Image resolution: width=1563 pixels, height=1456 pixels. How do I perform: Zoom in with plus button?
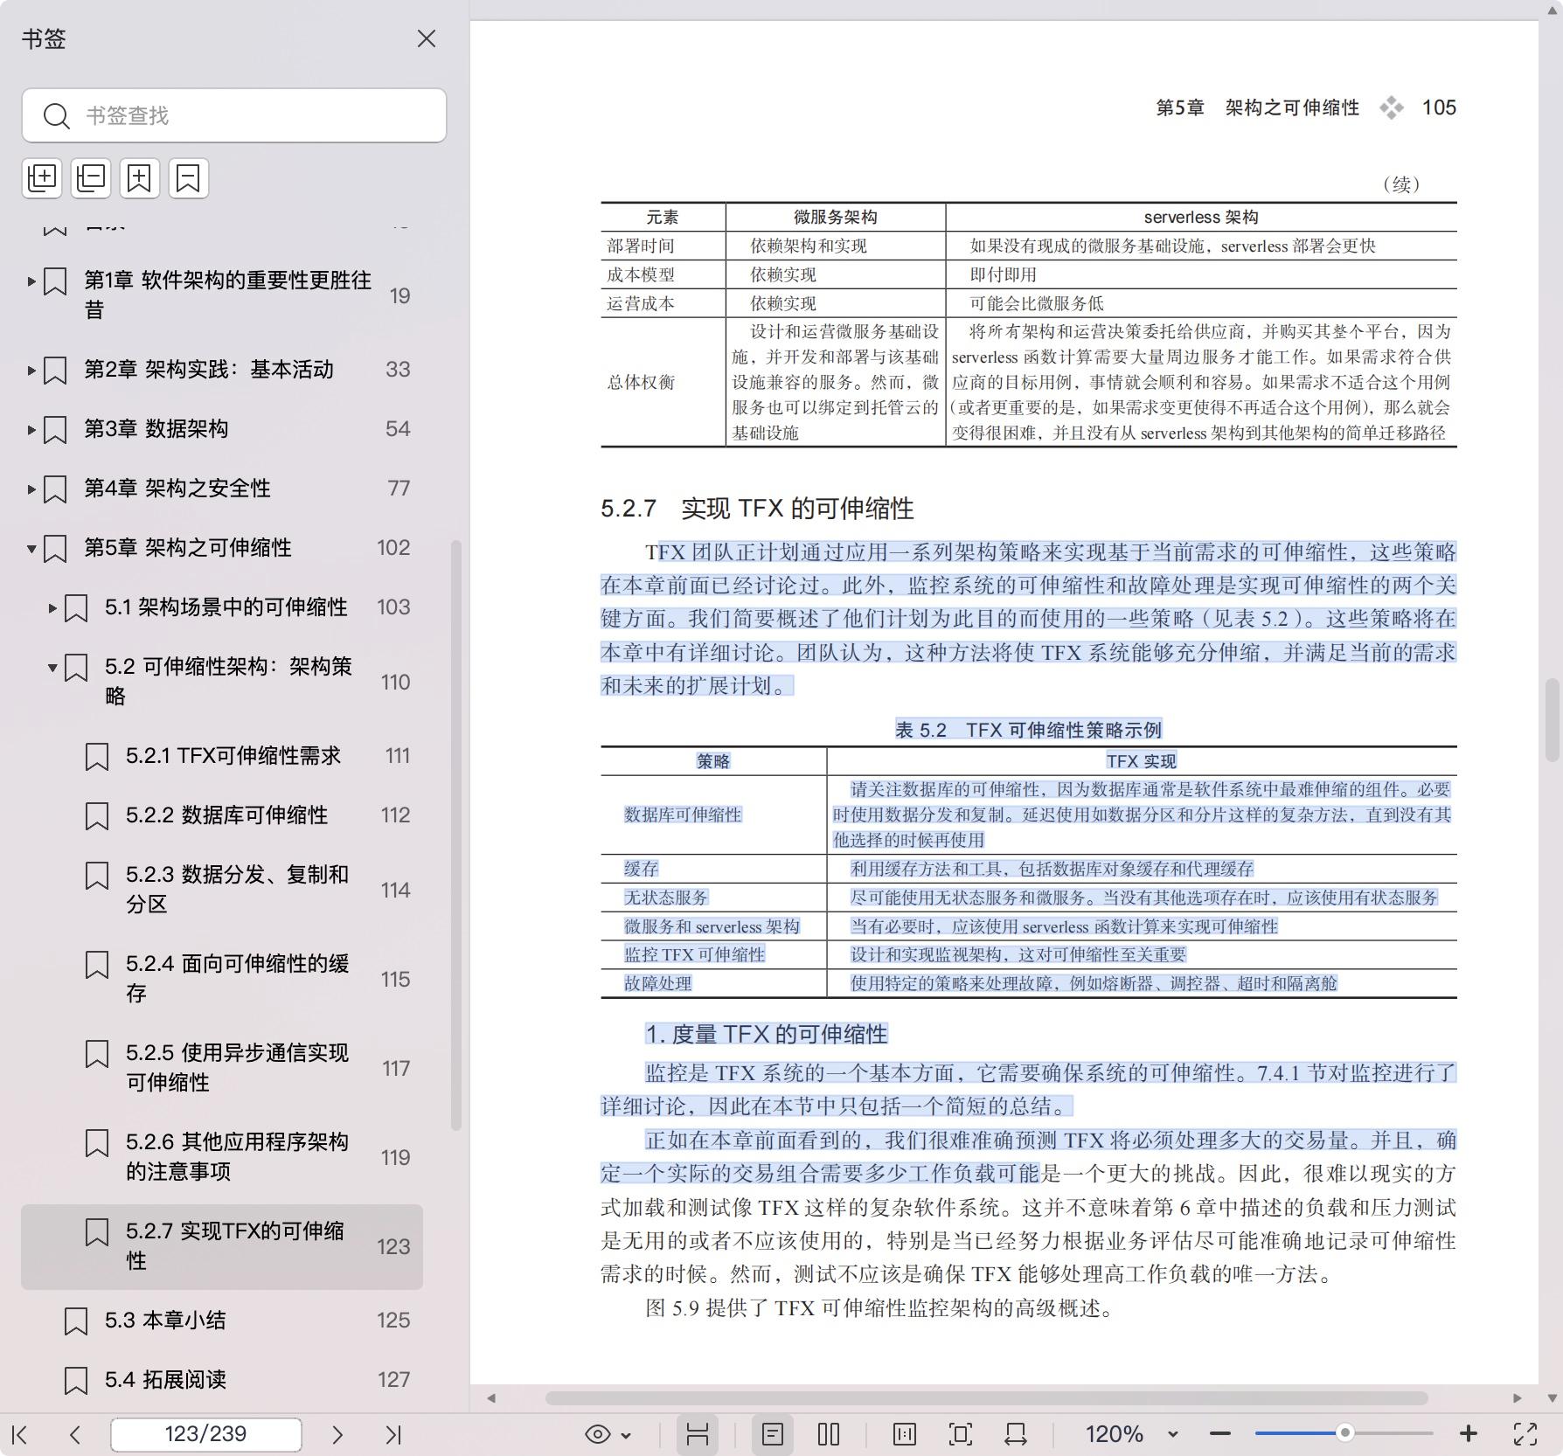pos(1469,1434)
